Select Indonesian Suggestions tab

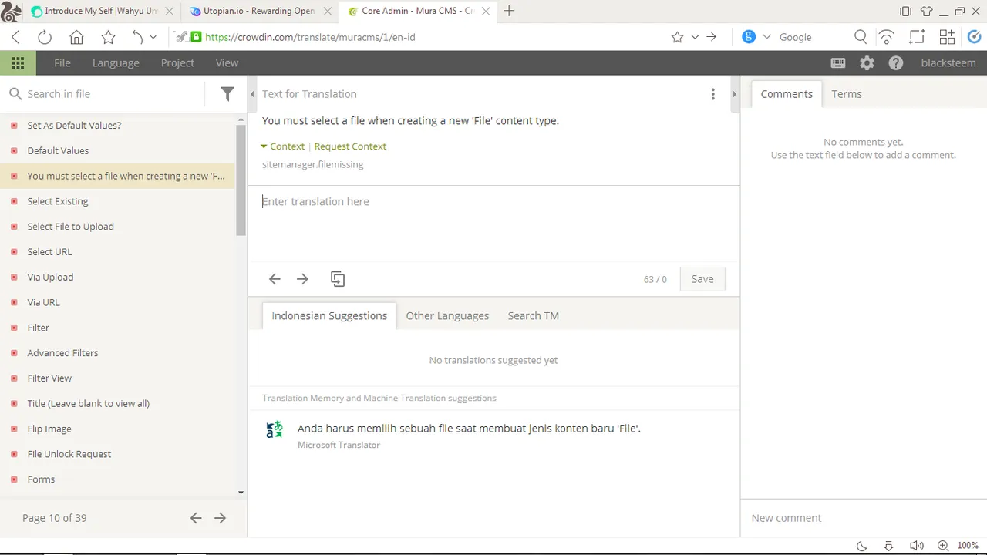[x=329, y=315]
